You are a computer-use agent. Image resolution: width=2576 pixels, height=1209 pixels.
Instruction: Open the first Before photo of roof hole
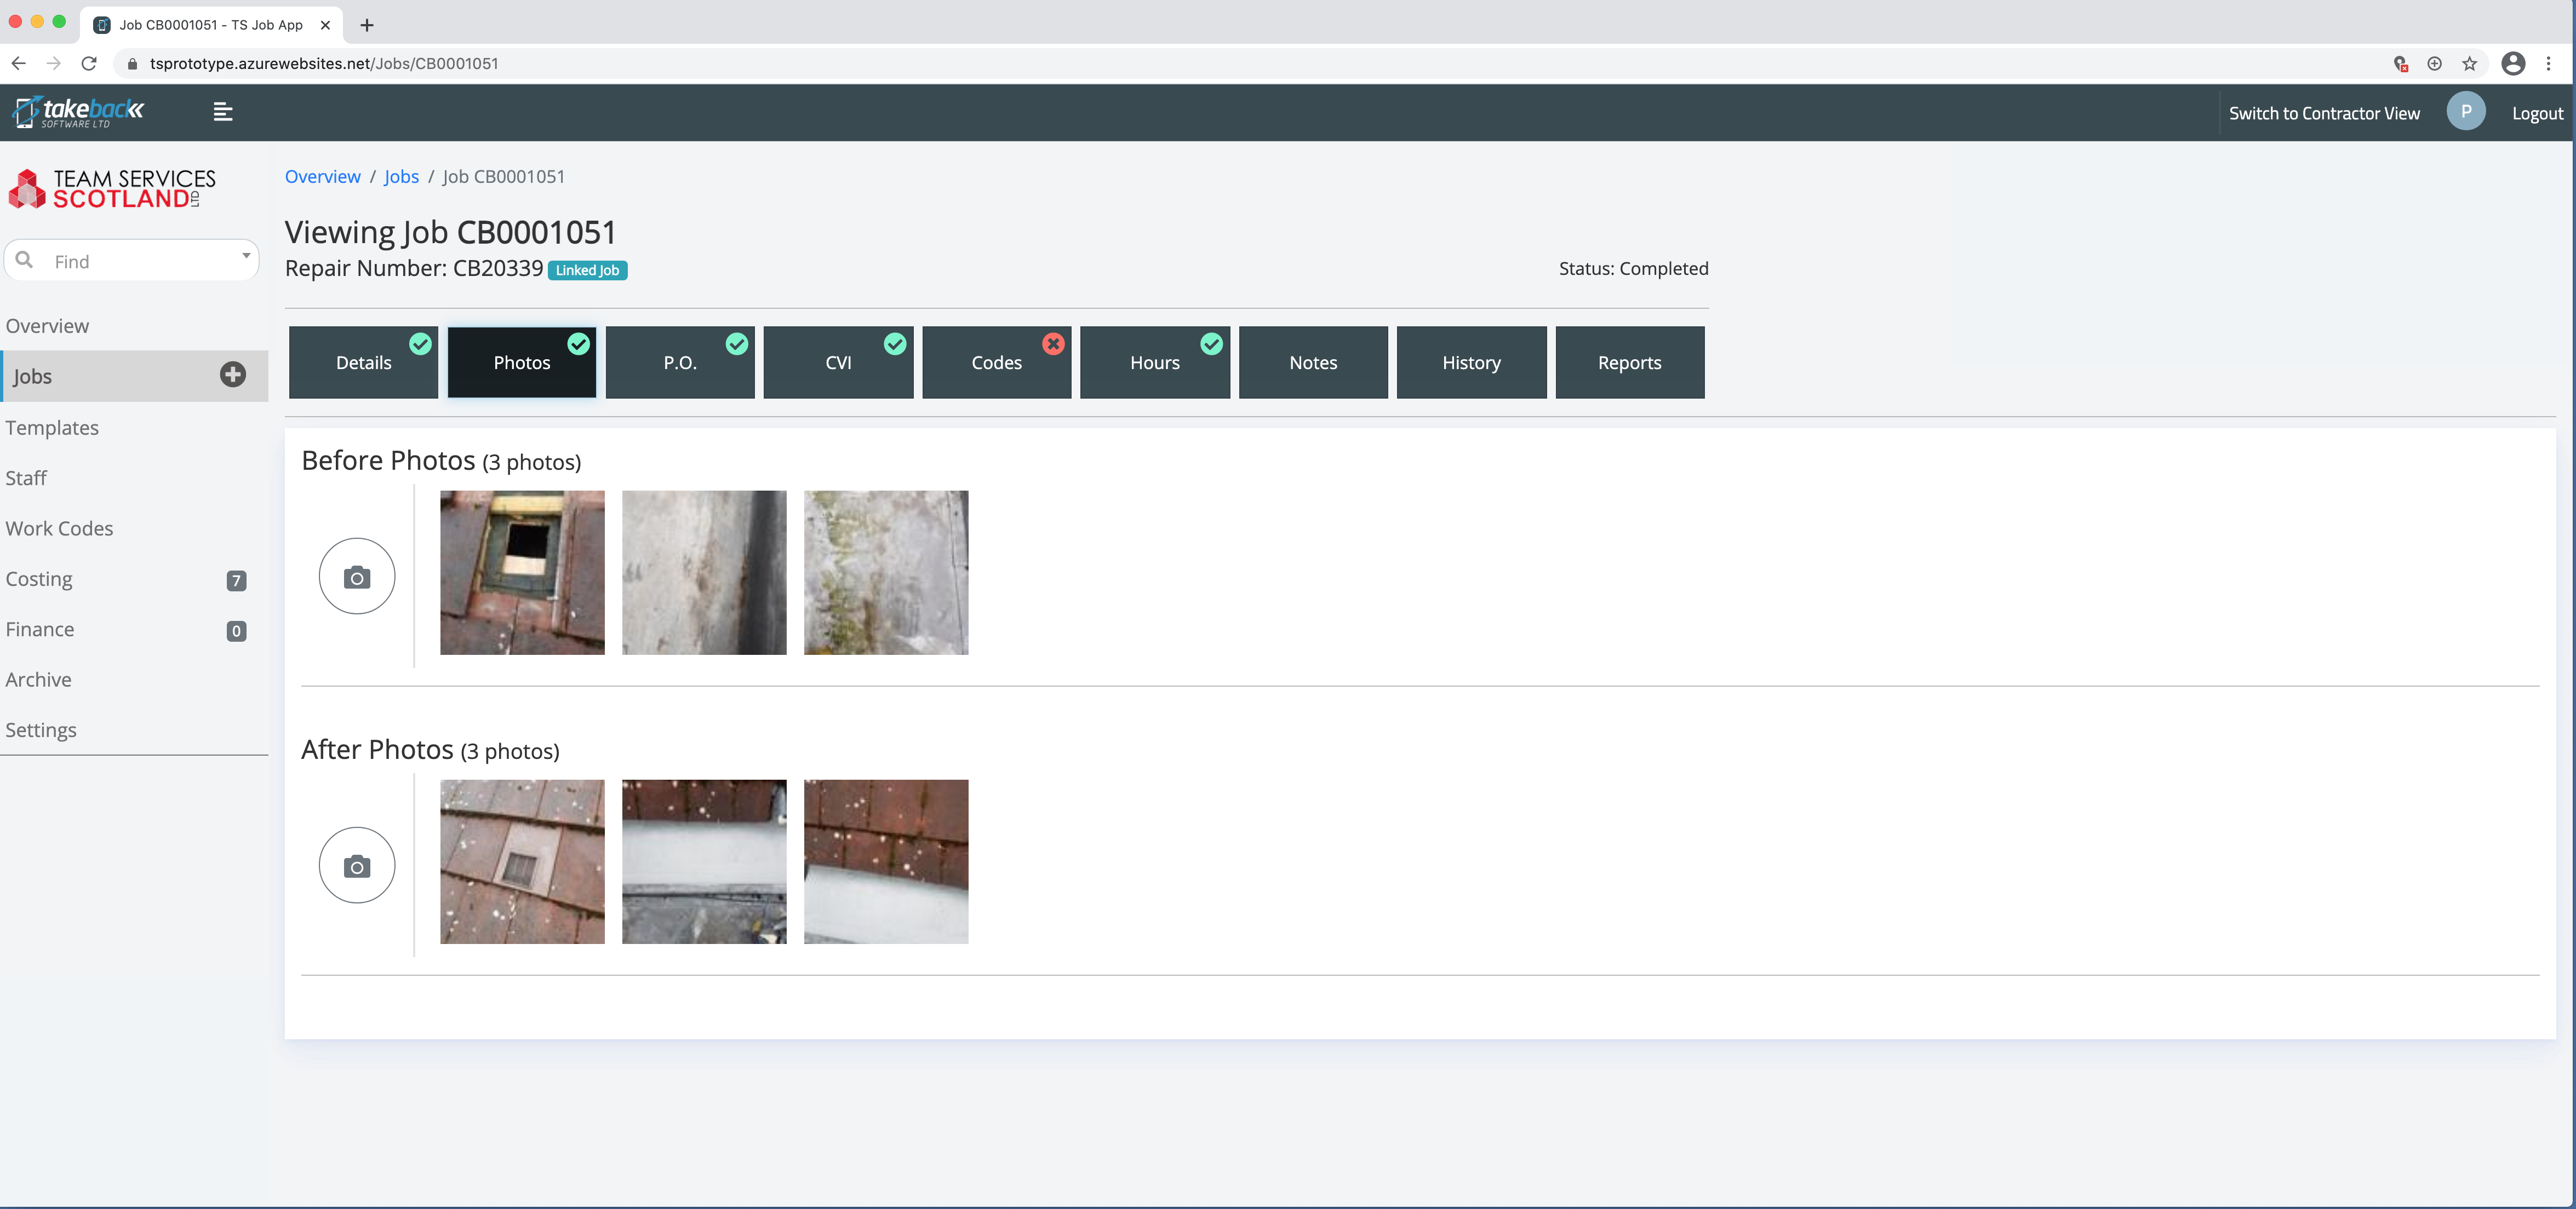pyautogui.click(x=522, y=573)
